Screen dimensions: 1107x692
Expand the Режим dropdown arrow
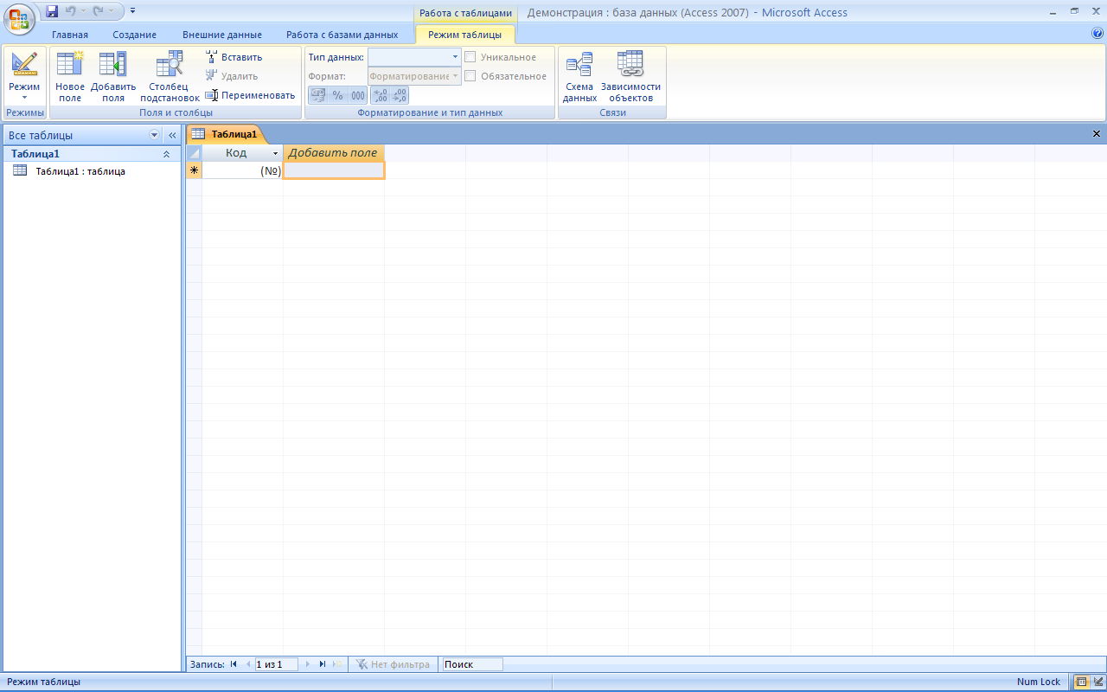pyautogui.click(x=24, y=98)
